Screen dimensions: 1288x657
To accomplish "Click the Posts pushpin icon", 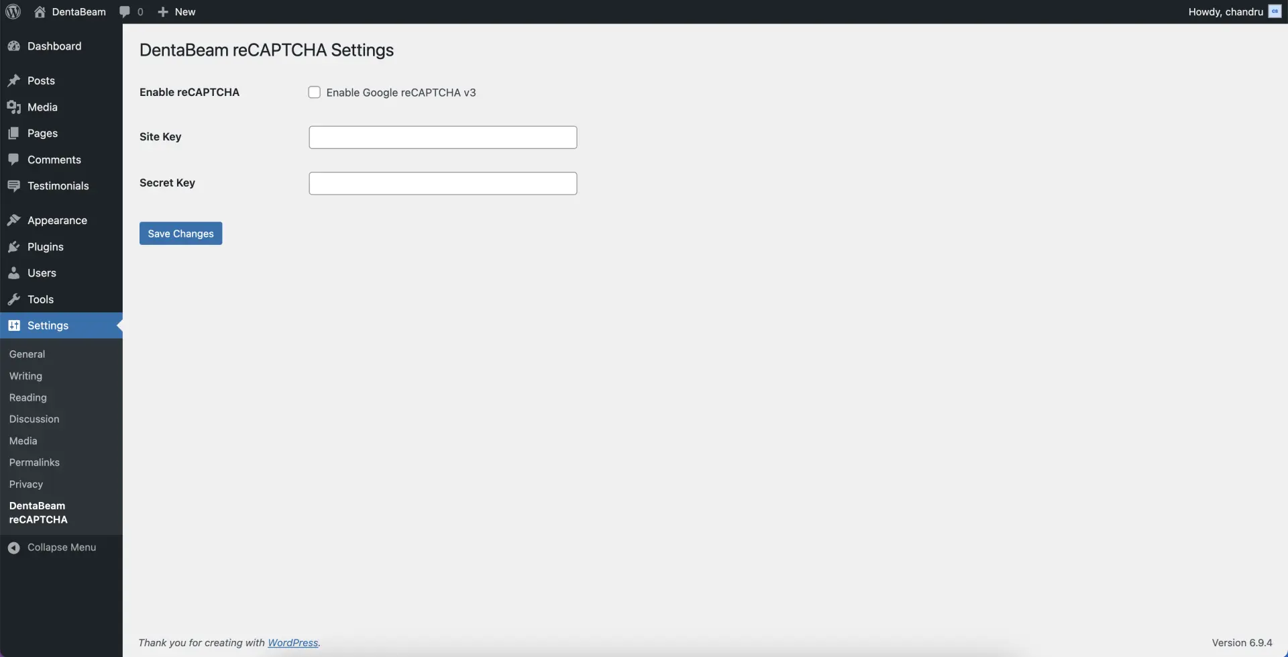I will [13, 81].
